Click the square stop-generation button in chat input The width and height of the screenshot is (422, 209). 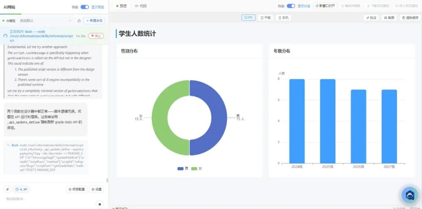point(100,204)
